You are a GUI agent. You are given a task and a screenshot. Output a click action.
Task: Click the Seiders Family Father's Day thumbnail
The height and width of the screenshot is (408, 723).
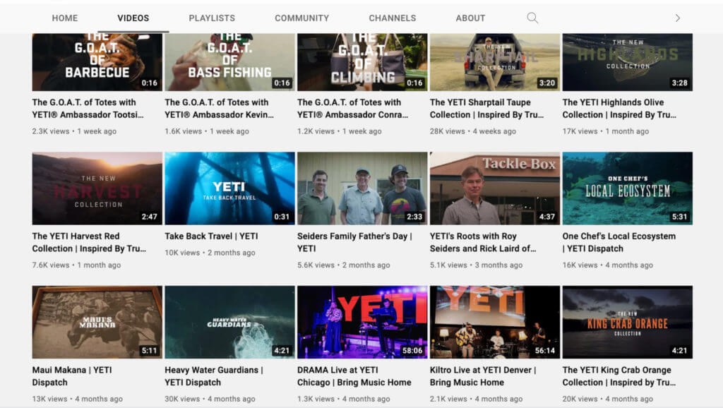(x=362, y=187)
